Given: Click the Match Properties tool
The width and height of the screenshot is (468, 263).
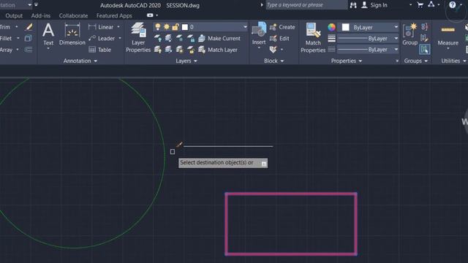Looking at the screenshot, I should pos(313,38).
